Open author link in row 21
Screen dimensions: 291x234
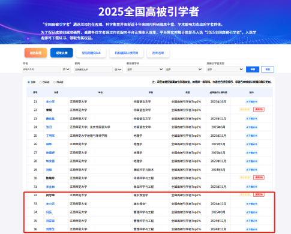[x=50, y=101]
